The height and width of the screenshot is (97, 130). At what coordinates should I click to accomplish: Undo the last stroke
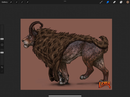[x=2, y=67]
